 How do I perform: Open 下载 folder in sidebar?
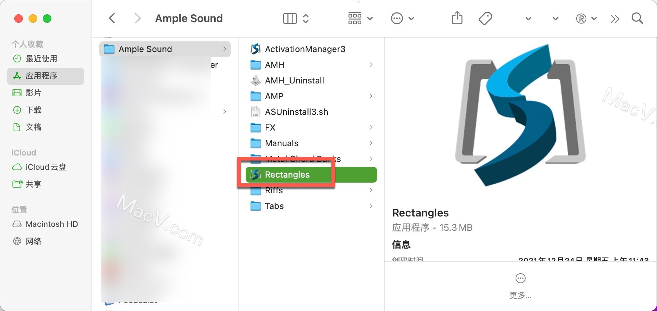[x=46, y=110]
